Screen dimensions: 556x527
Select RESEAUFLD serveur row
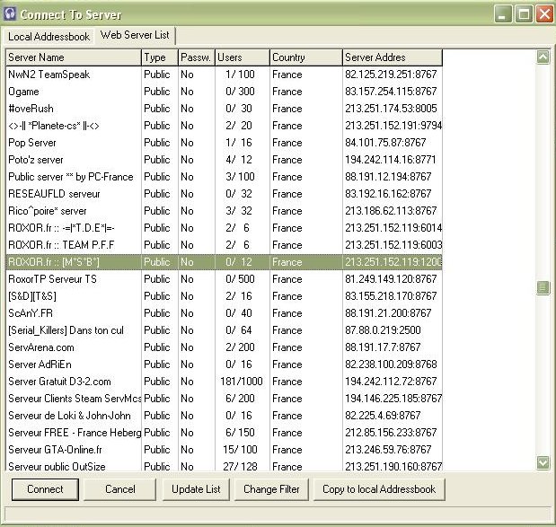[x=224, y=194]
